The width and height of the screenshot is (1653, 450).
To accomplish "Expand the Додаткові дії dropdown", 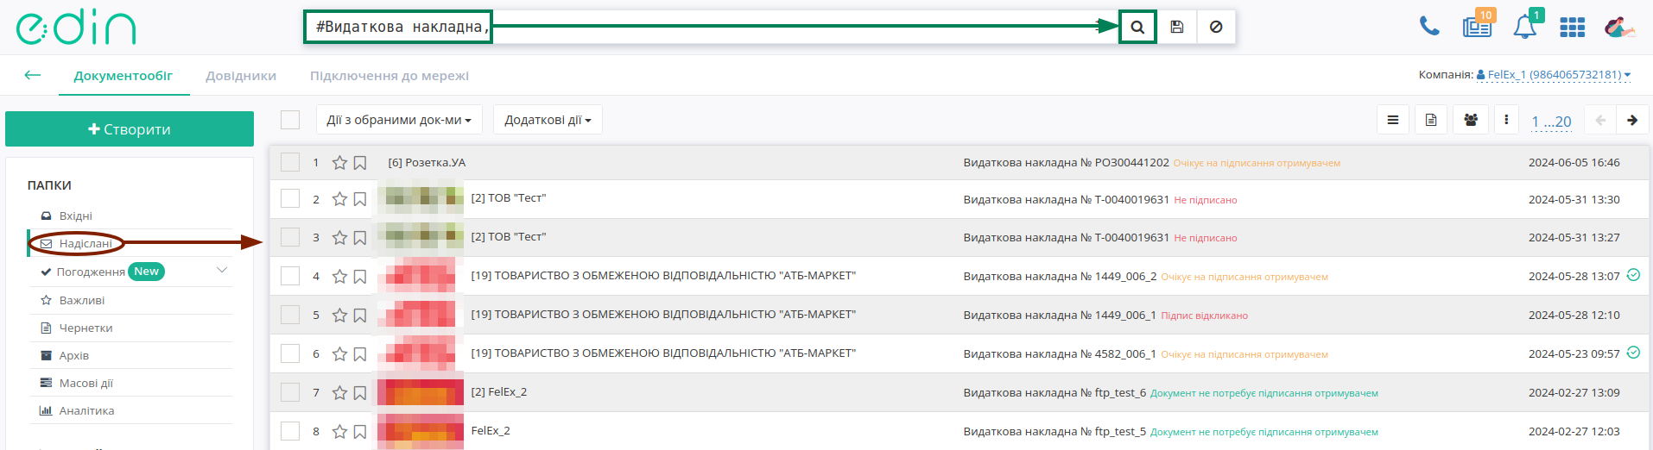I will (548, 120).
